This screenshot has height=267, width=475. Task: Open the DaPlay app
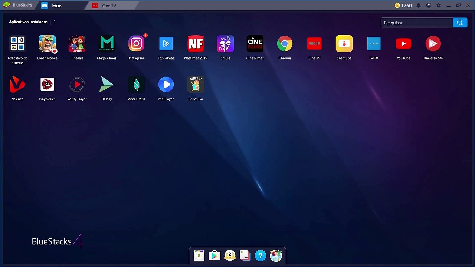coord(107,85)
